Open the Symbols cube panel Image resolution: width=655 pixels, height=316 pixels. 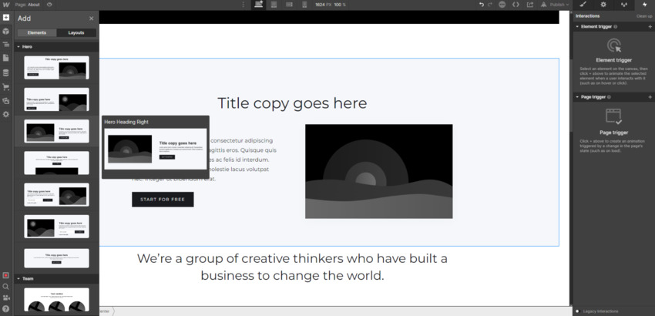6,32
